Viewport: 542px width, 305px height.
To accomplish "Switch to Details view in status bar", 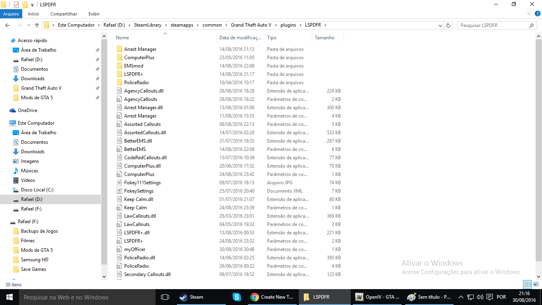I will click(x=527, y=284).
